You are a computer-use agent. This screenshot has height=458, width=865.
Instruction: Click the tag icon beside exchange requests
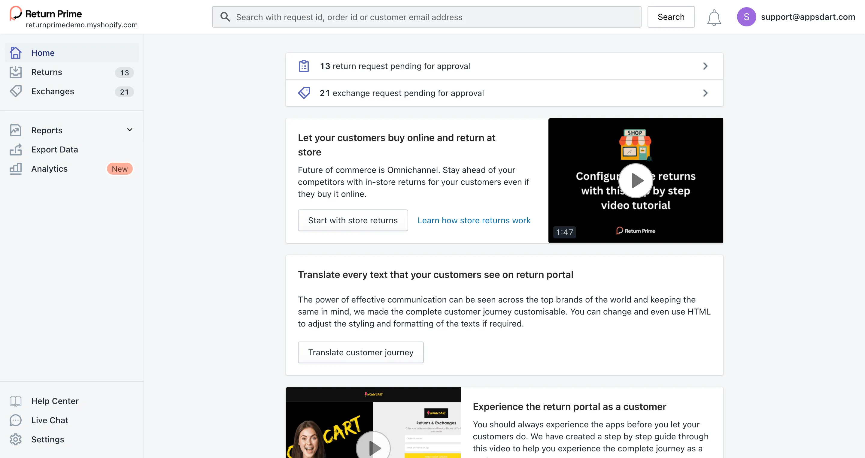coord(304,93)
